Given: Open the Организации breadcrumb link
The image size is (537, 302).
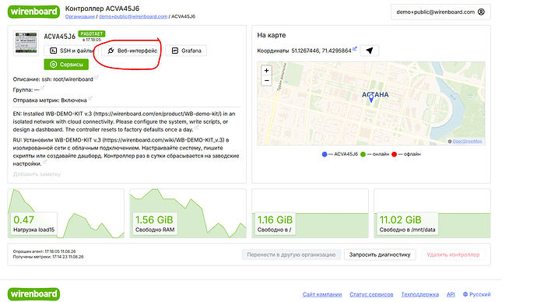Looking at the screenshot, I should tap(80, 16).
